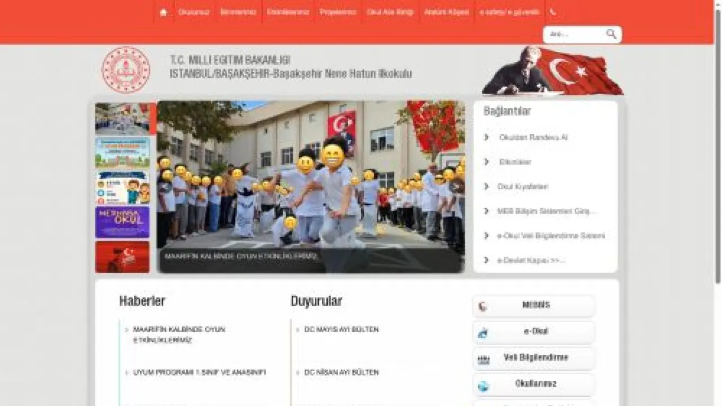
Task: Select the first slider thumbnail
Action: (x=122, y=118)
